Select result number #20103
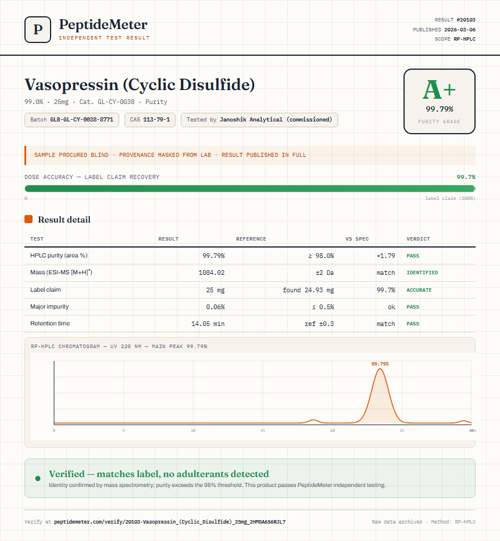 click(466, 20)
